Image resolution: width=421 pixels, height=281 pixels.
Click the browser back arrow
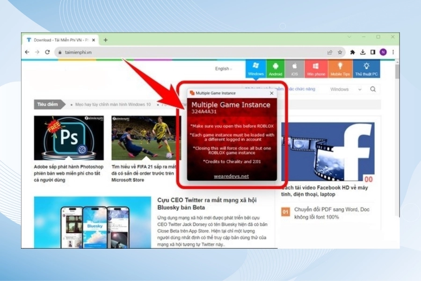(x=28, y=52)
